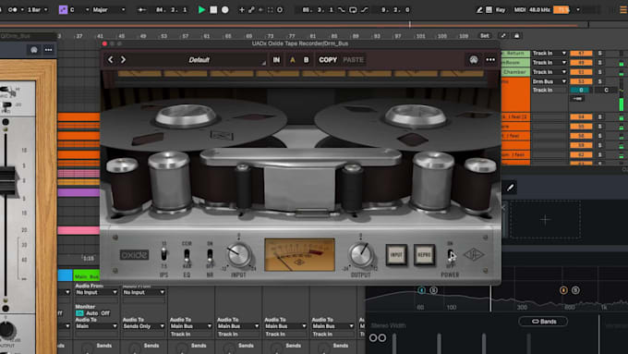Open Track In dropdown on Return track
This screenshot has height=354, width=628.
click(x=549, y=53)
